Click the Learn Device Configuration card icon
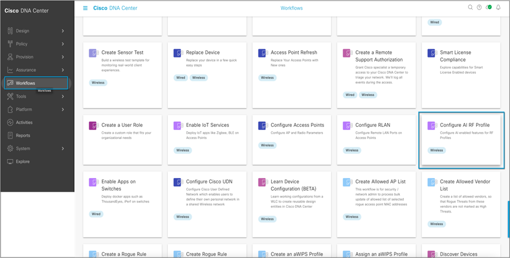This screenshot has height=258, width=510. 263,182
